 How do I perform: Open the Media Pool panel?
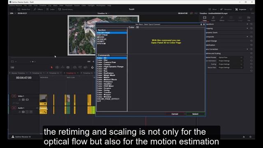point(24,9)
